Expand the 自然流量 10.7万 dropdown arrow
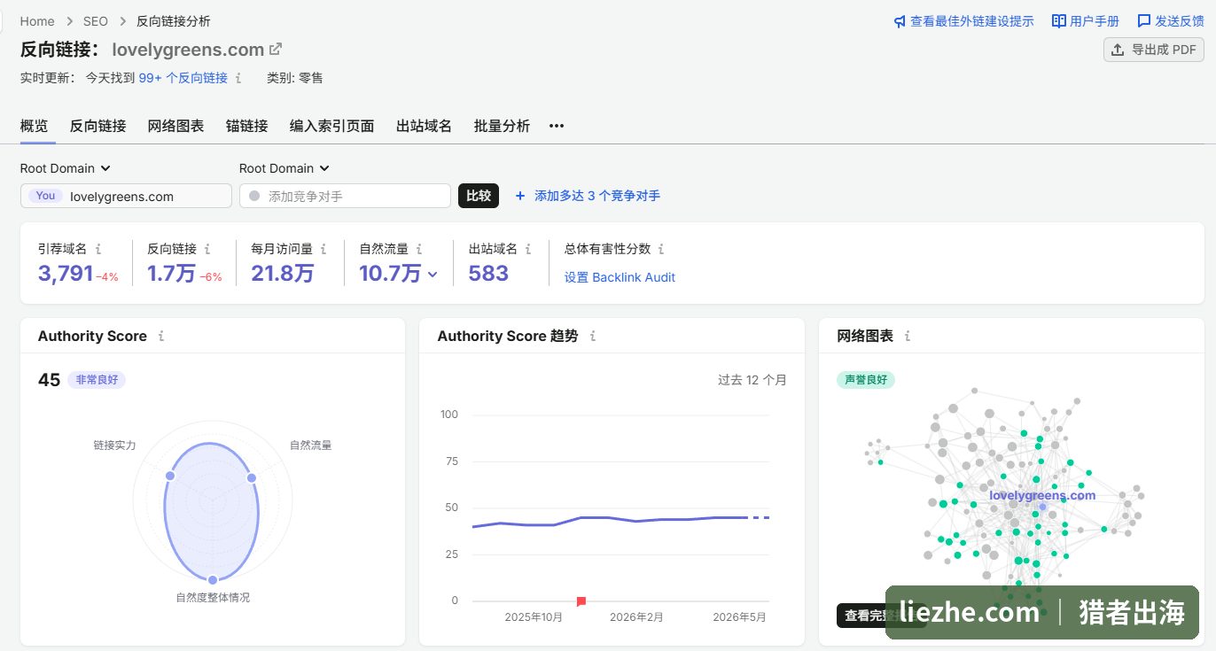This screenshot has height=651, width=1216. (433, 275)
